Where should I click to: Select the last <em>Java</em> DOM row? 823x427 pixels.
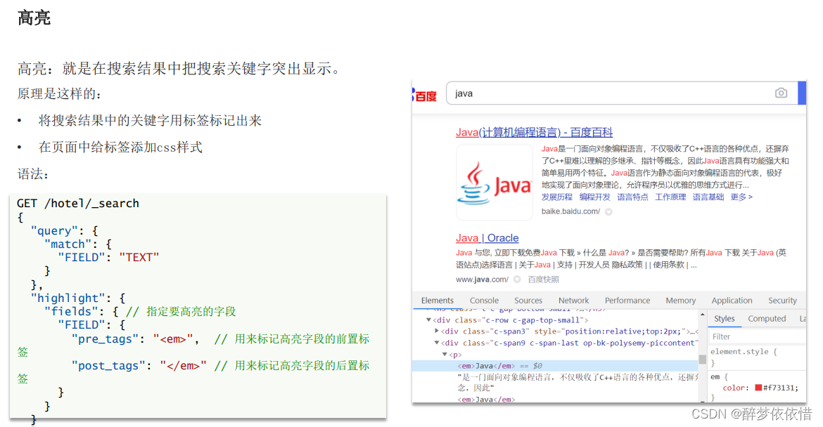[x=486, y=399]
